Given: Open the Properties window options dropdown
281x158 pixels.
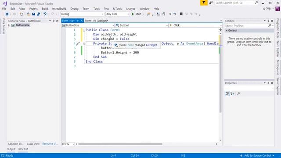Looking at the screenshot, I should point(265,83).
